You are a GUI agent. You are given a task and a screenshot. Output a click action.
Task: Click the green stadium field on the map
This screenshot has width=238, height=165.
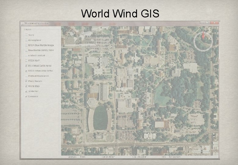[100, 118]
